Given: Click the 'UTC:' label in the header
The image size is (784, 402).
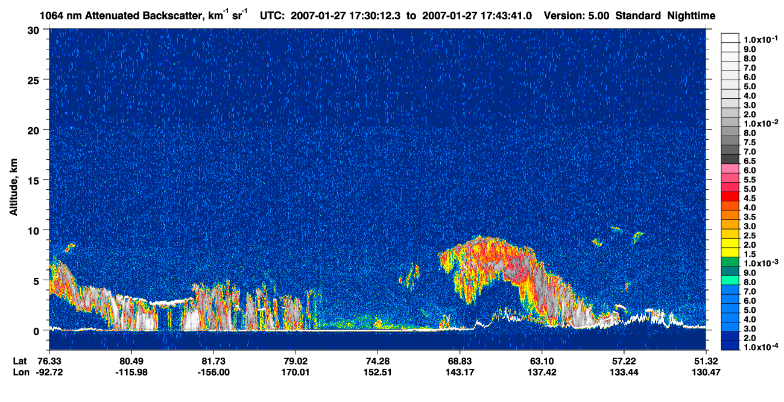Looking at the screenshot, I should 273,15.
